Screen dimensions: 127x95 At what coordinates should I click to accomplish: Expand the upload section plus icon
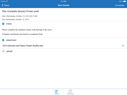tap(3, 51)
